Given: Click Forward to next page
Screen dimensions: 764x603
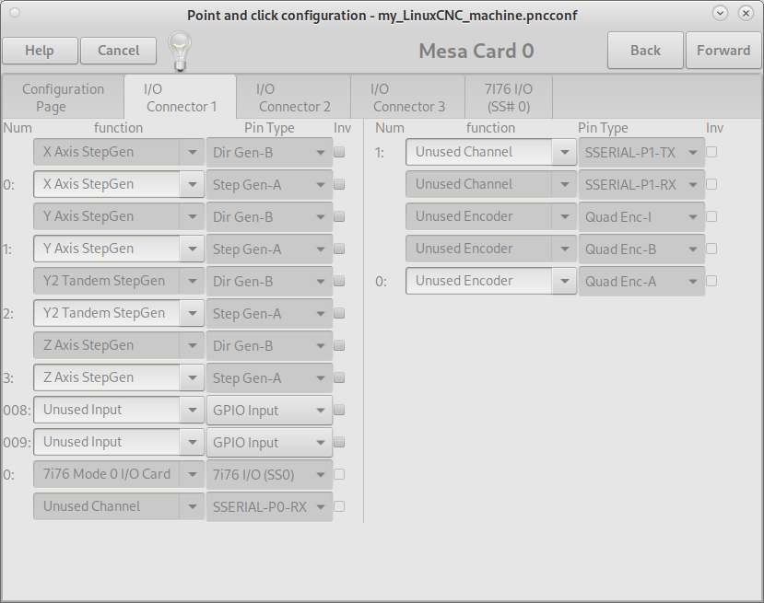Looking at the screenshot, I should (x=723, y=50).
